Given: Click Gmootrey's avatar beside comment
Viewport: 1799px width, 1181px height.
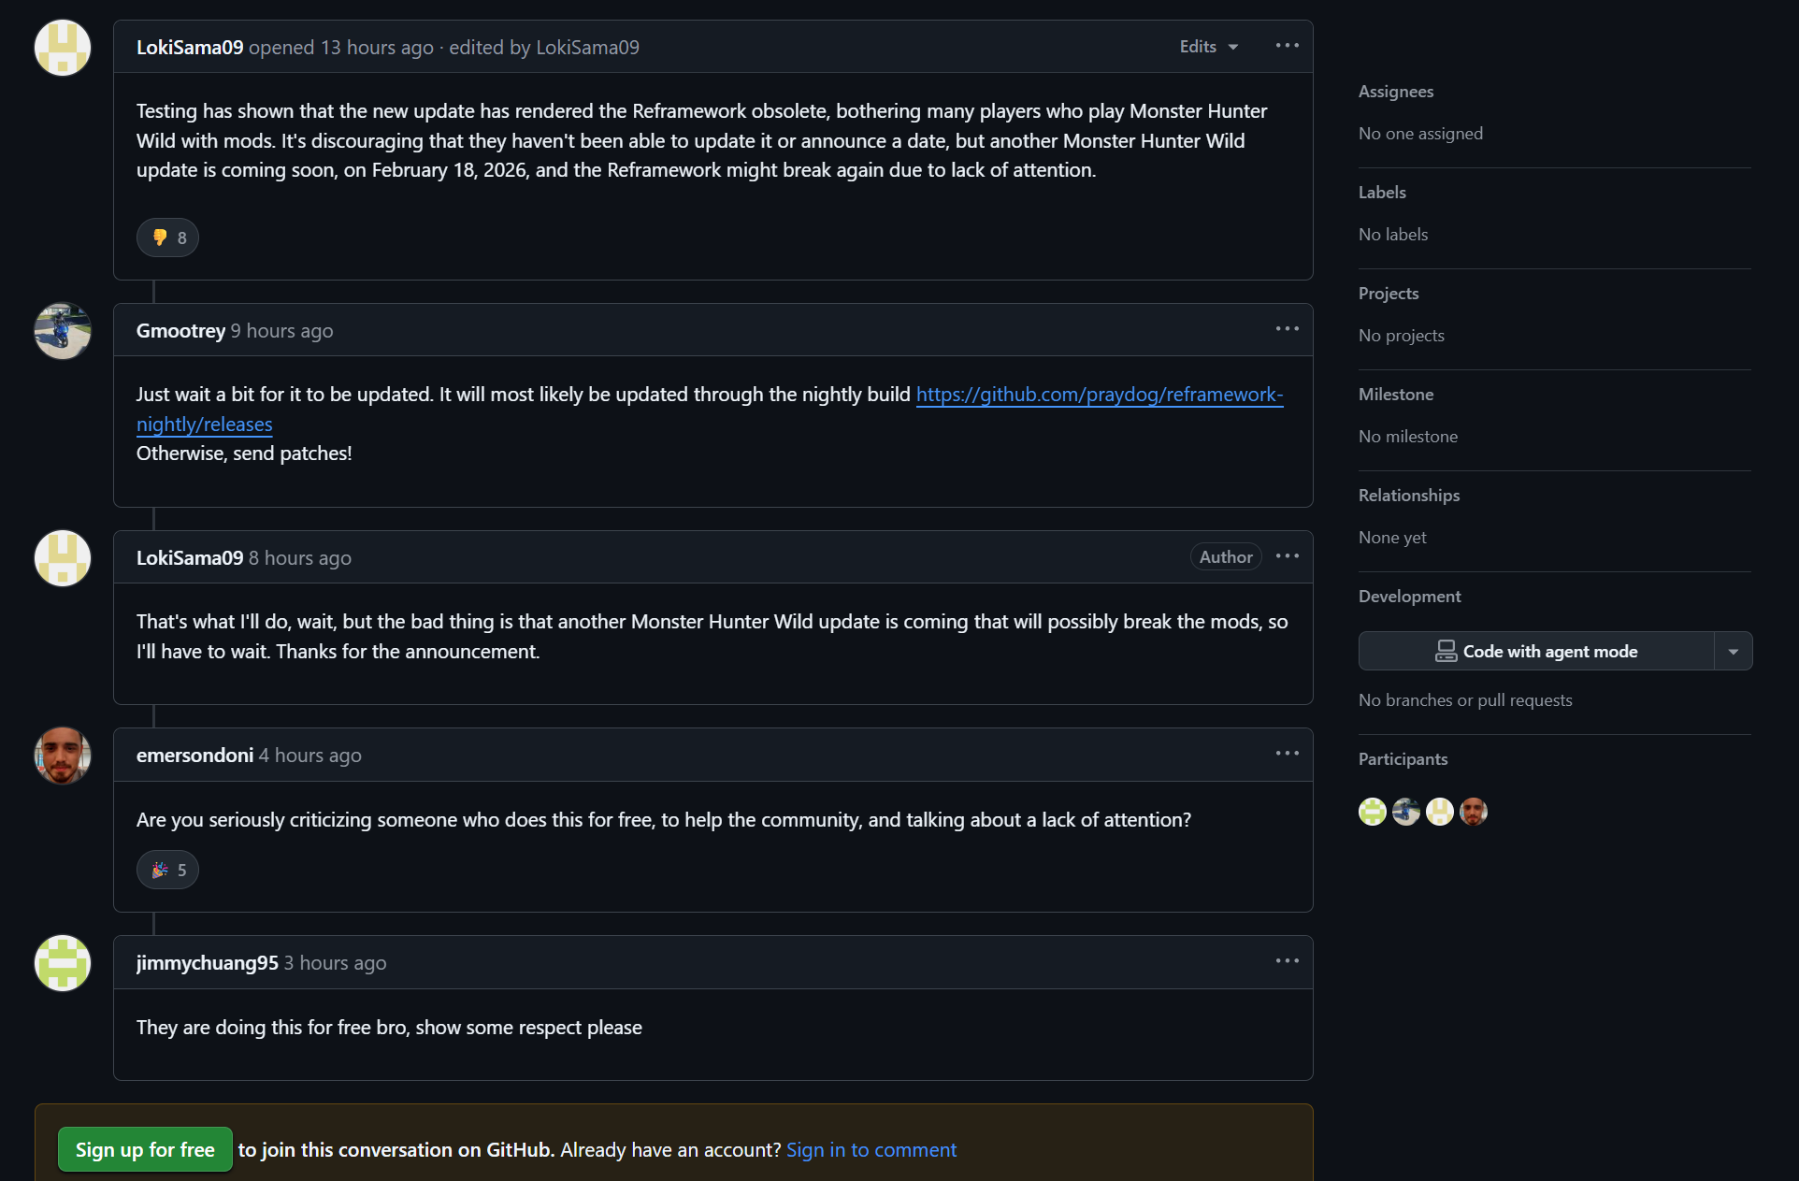Looking at the screenshot, I should [x=63, y=331].
